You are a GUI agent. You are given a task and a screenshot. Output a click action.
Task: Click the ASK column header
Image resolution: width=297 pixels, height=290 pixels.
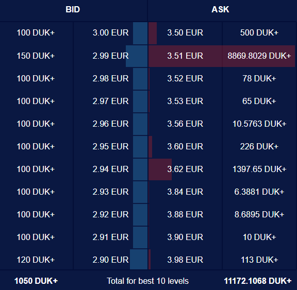[x=220, y=9]
